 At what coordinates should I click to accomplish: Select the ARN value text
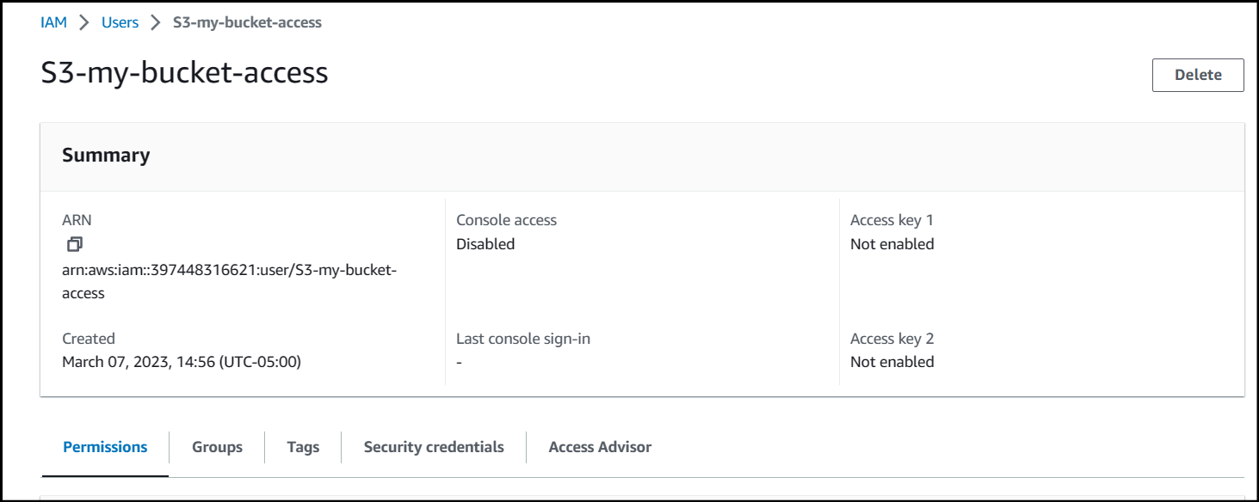click(229, 281)
